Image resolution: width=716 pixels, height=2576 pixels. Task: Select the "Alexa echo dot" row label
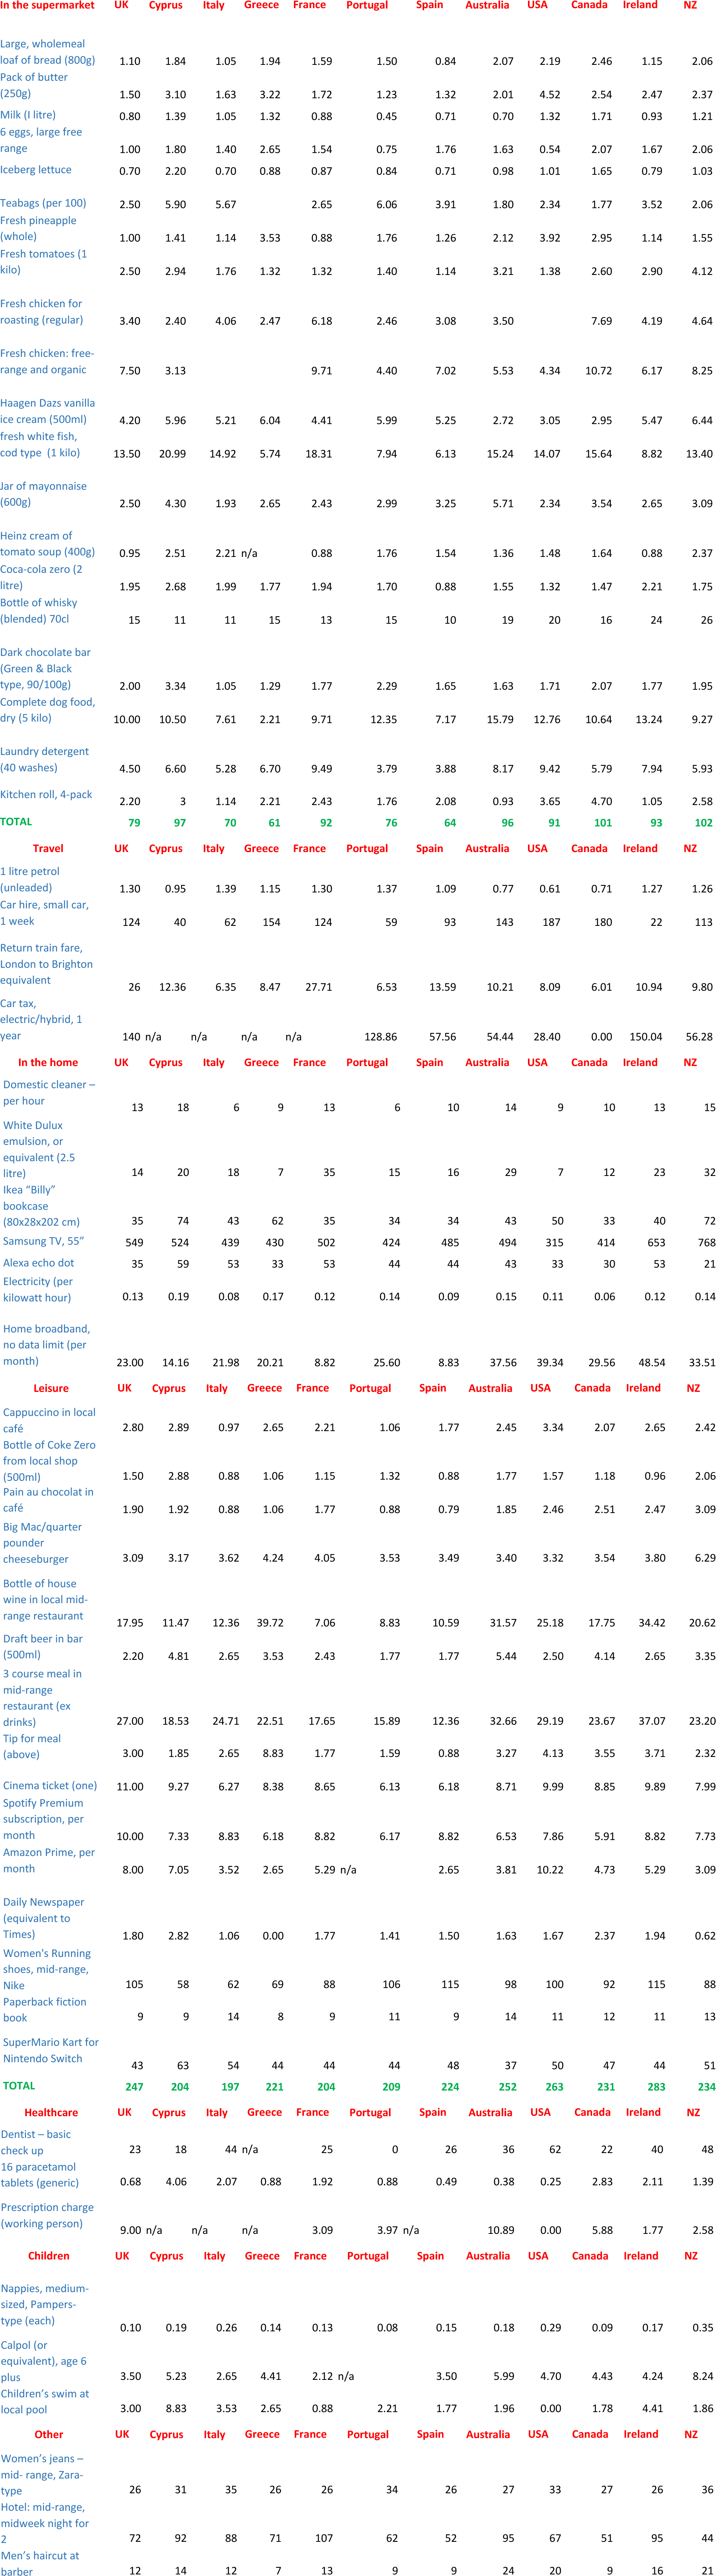39,1263
